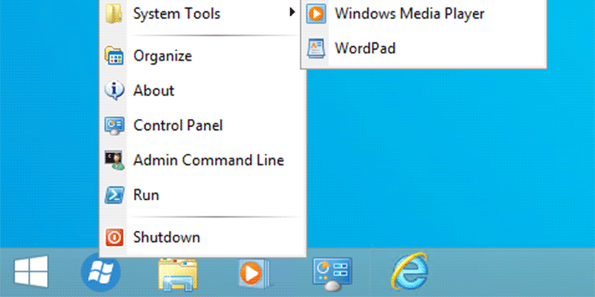Open the round Start orb menu button

pos(100,272)
